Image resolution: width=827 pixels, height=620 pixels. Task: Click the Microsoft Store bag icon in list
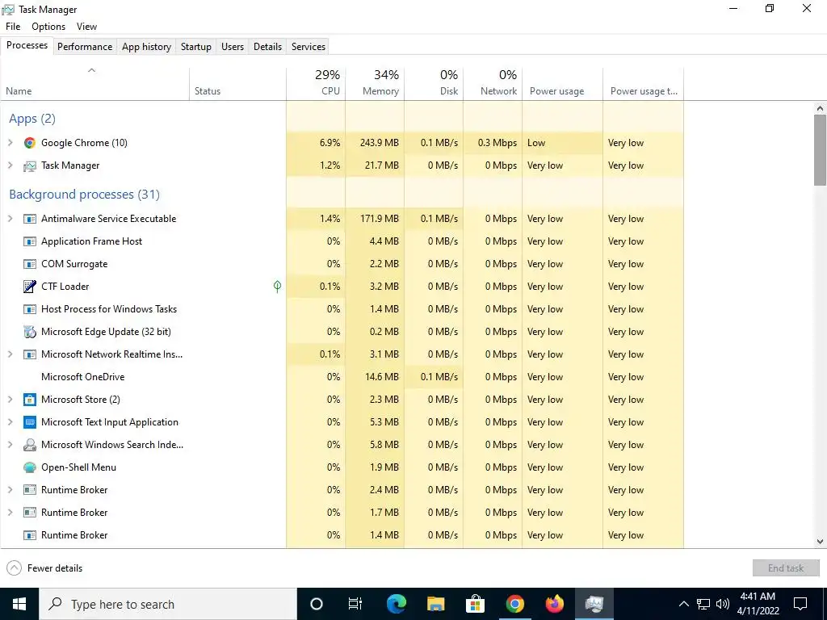pyautogui.click(x=30, y=400)
